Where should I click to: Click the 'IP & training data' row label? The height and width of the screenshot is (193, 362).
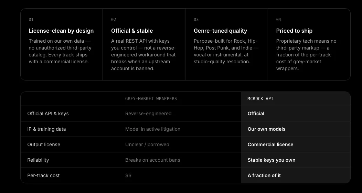pos(46,129)
